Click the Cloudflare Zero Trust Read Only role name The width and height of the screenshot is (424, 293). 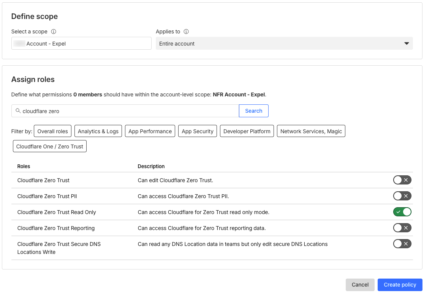click(57, 212)
